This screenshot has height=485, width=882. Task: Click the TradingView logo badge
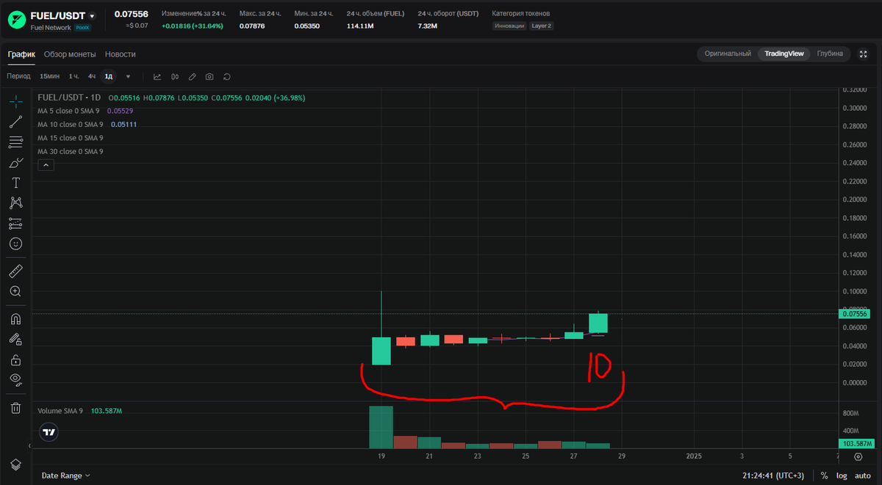tap(49, 432)
